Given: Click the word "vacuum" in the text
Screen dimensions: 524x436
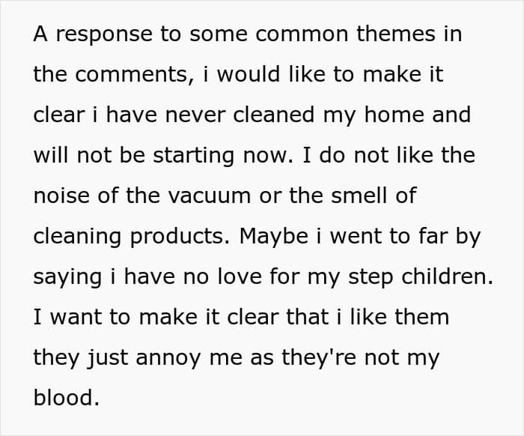Looking at the screenshot, I should point(210,196).
